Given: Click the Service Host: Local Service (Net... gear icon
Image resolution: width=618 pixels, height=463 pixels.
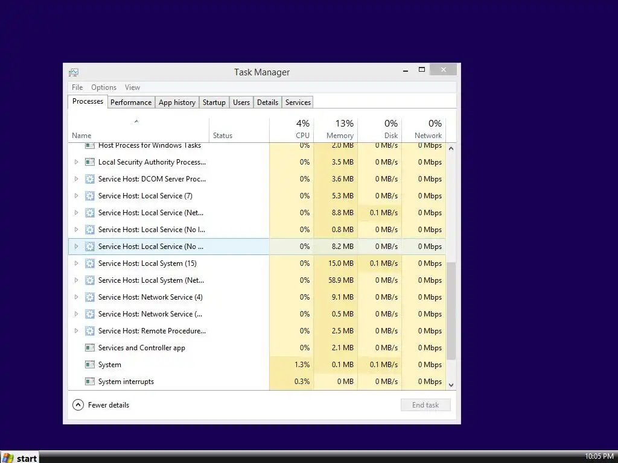Looking at the screenshot, I should click(90, 213).
